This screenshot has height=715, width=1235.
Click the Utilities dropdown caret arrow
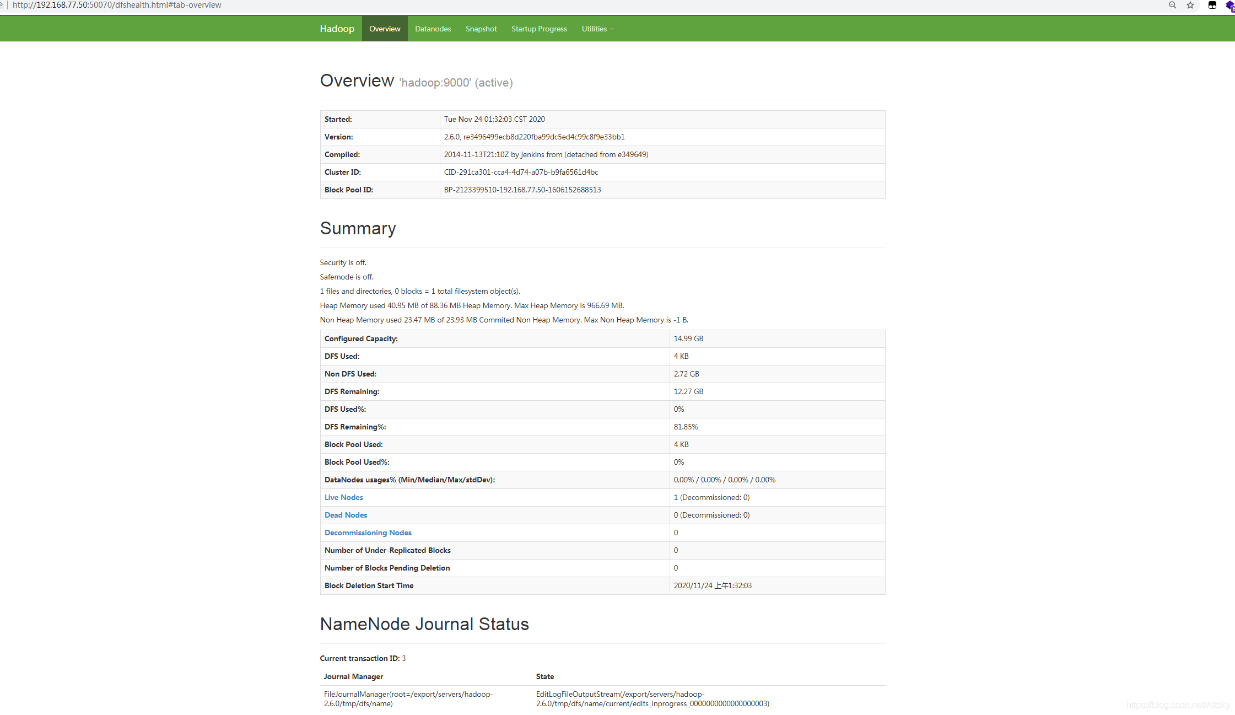(x=612, y=29)
